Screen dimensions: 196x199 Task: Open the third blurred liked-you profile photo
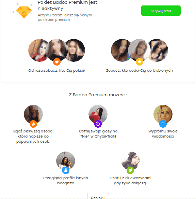coord(76,50)
